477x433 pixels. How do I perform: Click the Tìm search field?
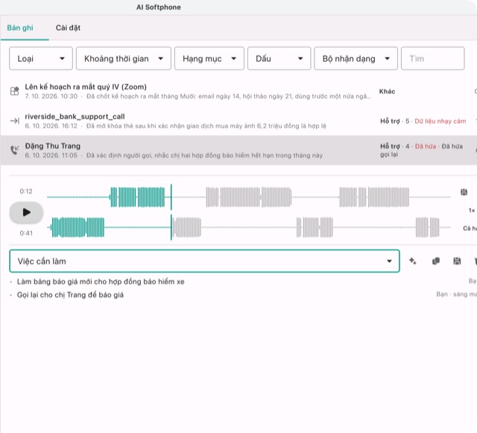(x=433, y=58)
